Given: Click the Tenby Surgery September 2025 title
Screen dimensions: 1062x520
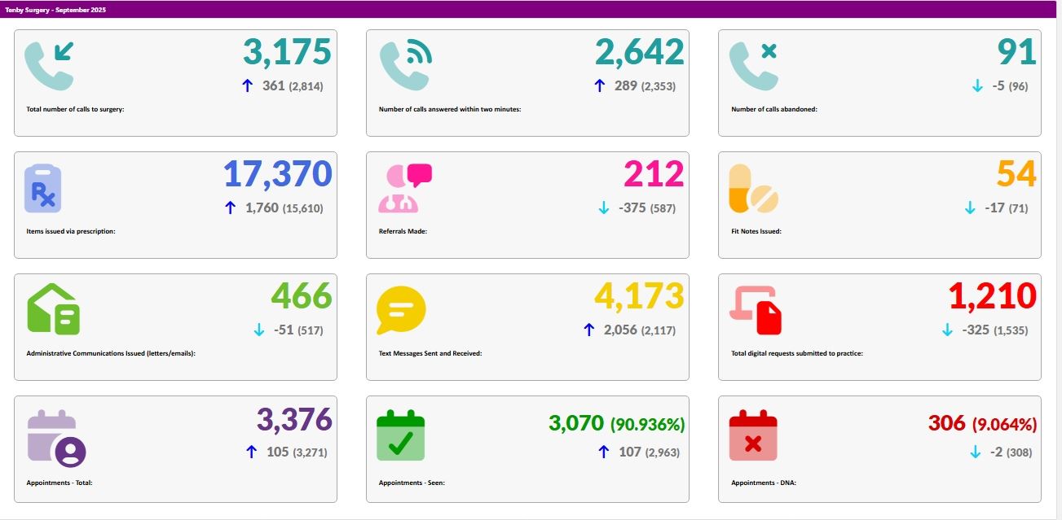Looking at the screenshot, I should coord(55,10).
